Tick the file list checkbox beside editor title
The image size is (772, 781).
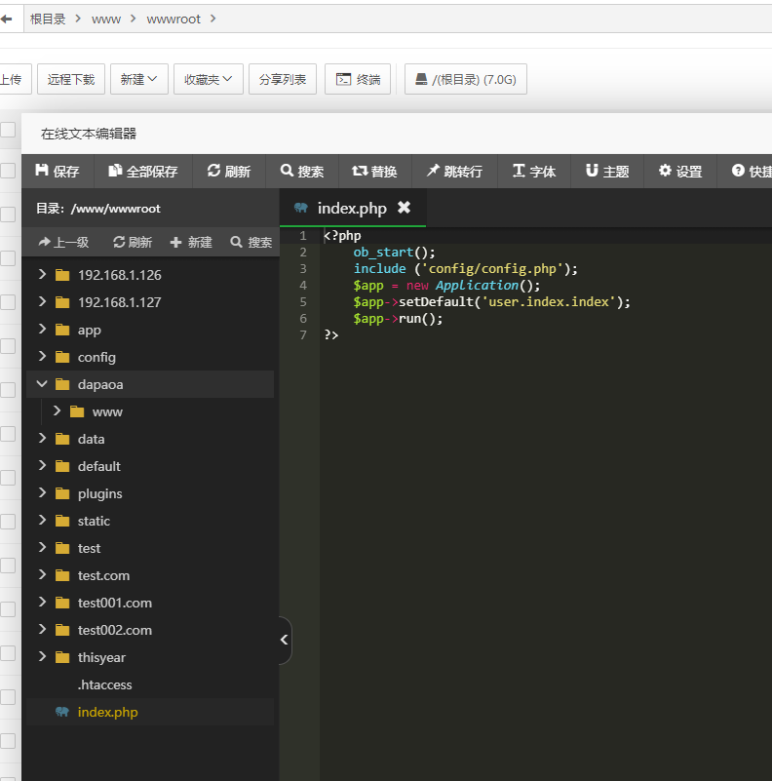[x=8, y=130]
